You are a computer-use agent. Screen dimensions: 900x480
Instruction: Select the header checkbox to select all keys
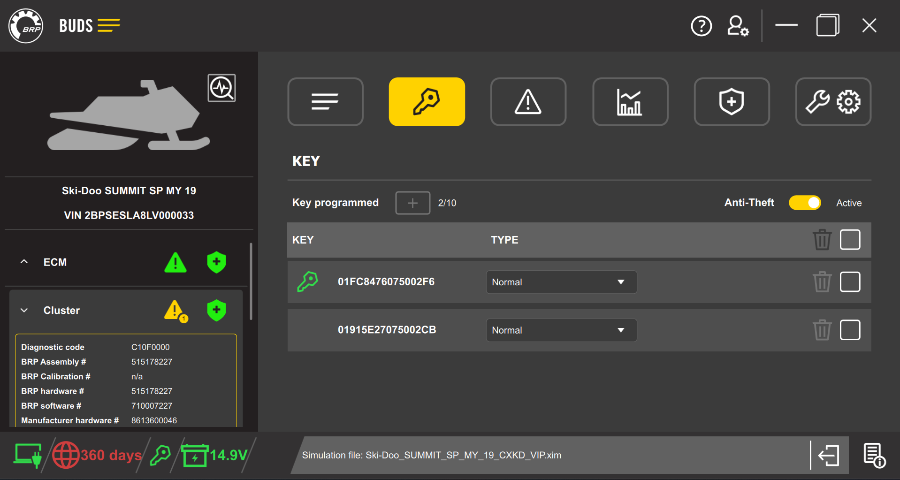point(850,239)
